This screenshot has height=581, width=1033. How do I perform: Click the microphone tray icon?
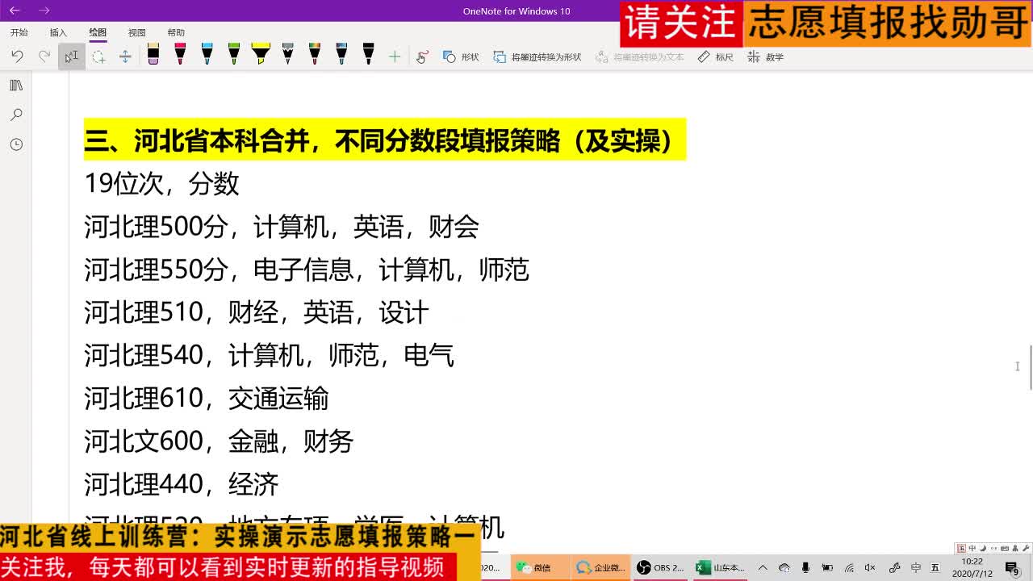[x=805, y=567]
